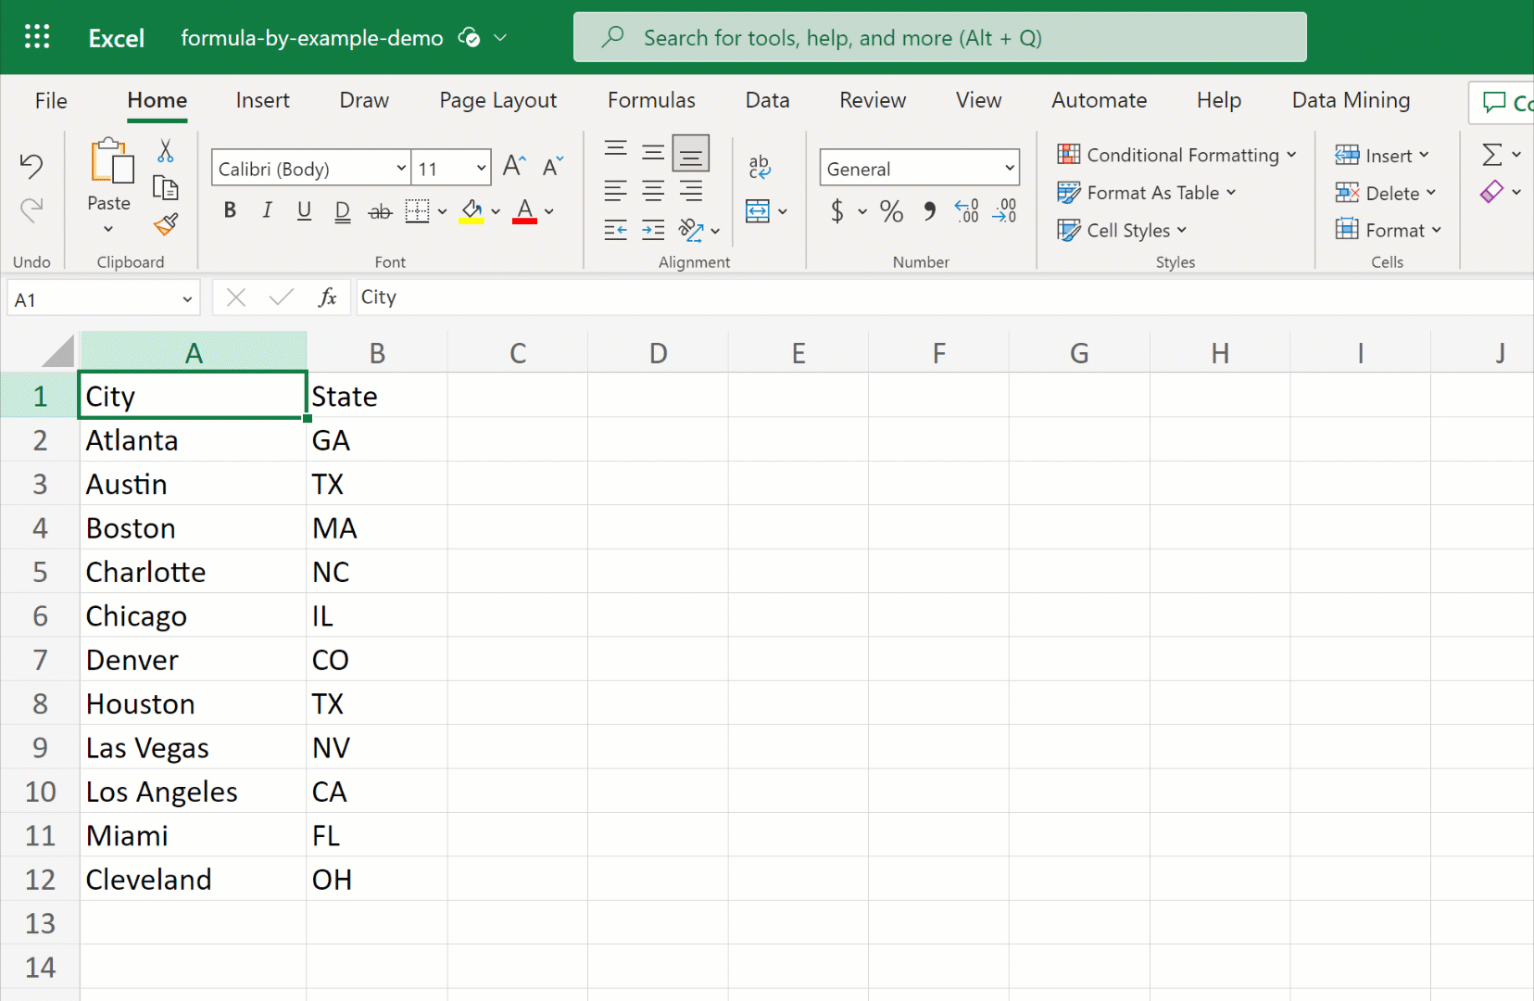
Task: Confirm the cell entry with the checkmark
Action: 281,298
